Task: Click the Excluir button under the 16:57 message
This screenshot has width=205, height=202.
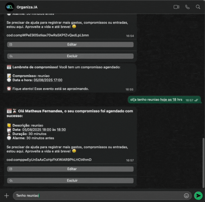Action: coord(70,181)
